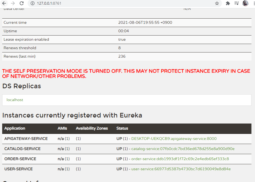Viewport: 255px width, 182px height.
Task: Select the APIGATEWAY-SERVICE application name
Action: [26, 139]
